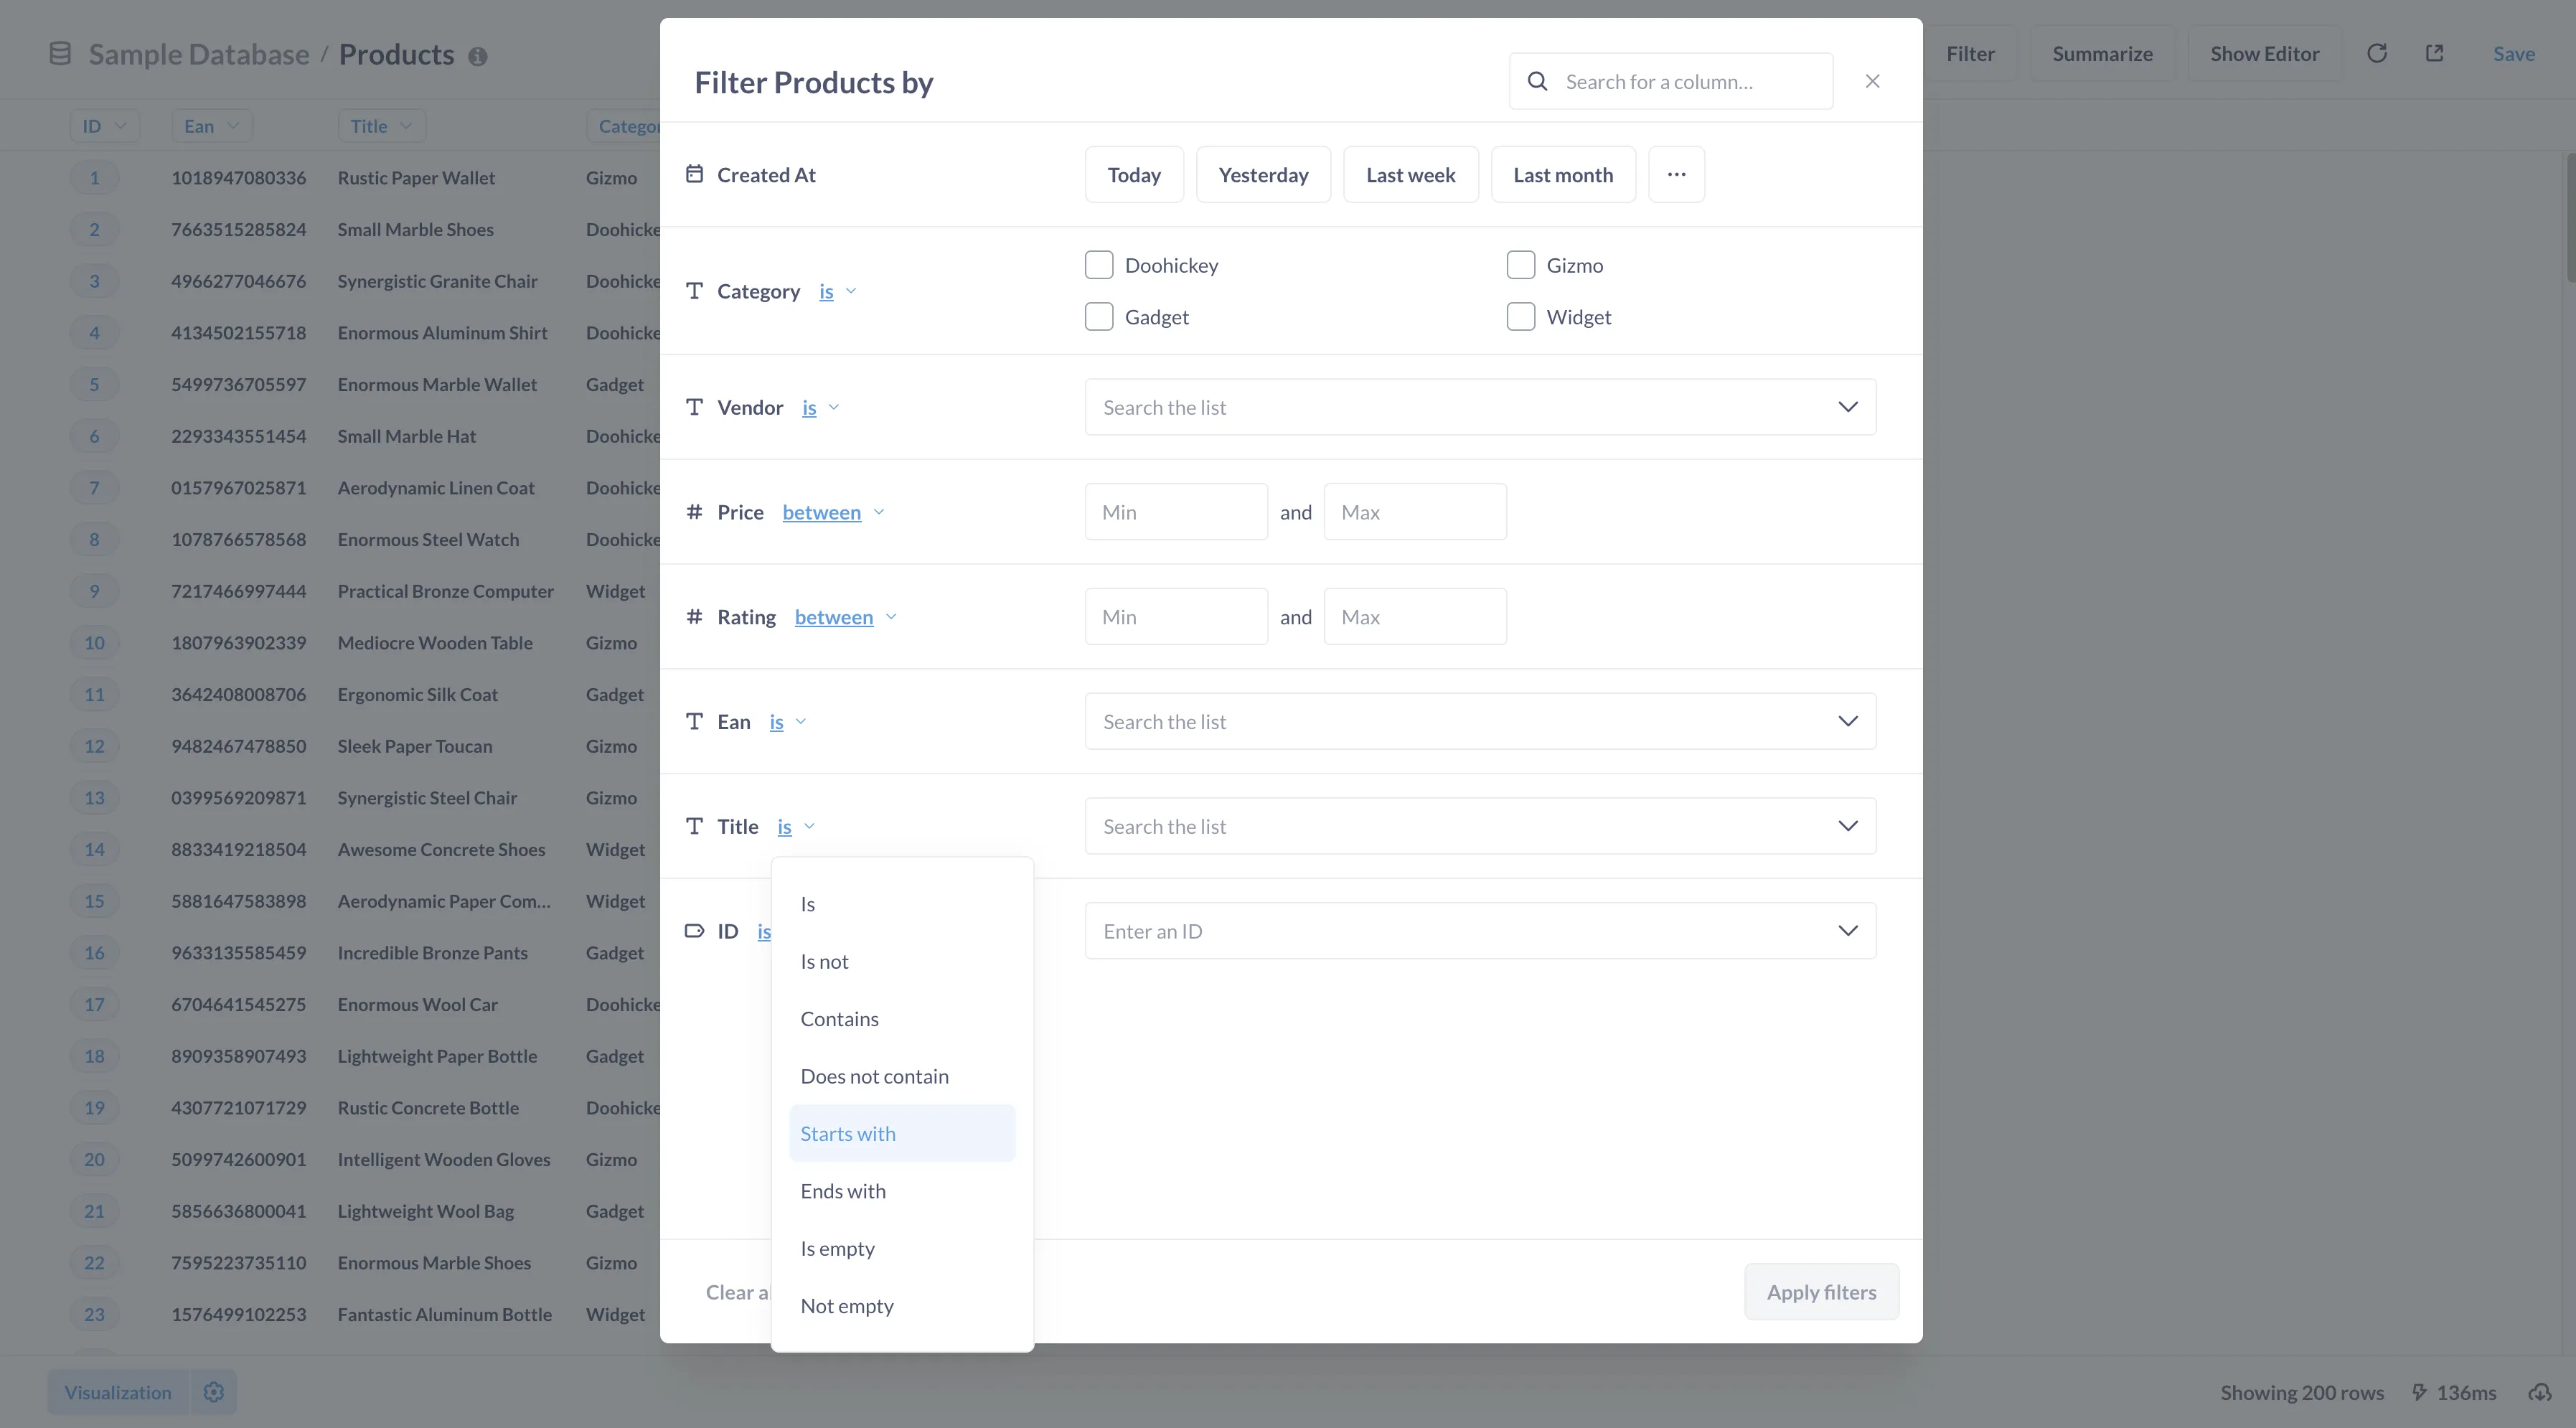
Task: Click the Summarize button
Action: click(x=2102, y=53)
